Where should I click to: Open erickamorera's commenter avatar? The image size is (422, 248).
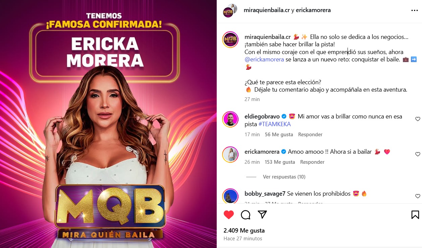[x=230, y=154]
